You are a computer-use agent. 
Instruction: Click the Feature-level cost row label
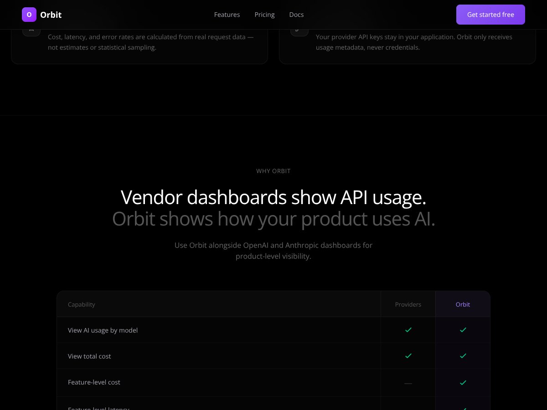(x=94, y=383)
